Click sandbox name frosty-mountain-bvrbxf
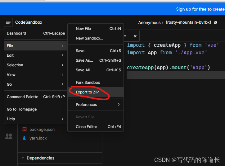The image size is (225, 166). click(x=188, y=22)
